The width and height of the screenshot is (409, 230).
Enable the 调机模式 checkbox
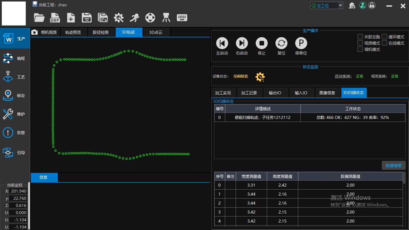click(360, 49)
